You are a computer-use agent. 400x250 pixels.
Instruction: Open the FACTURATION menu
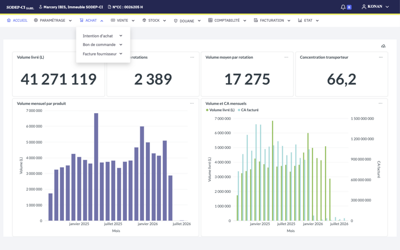point(272,20)
